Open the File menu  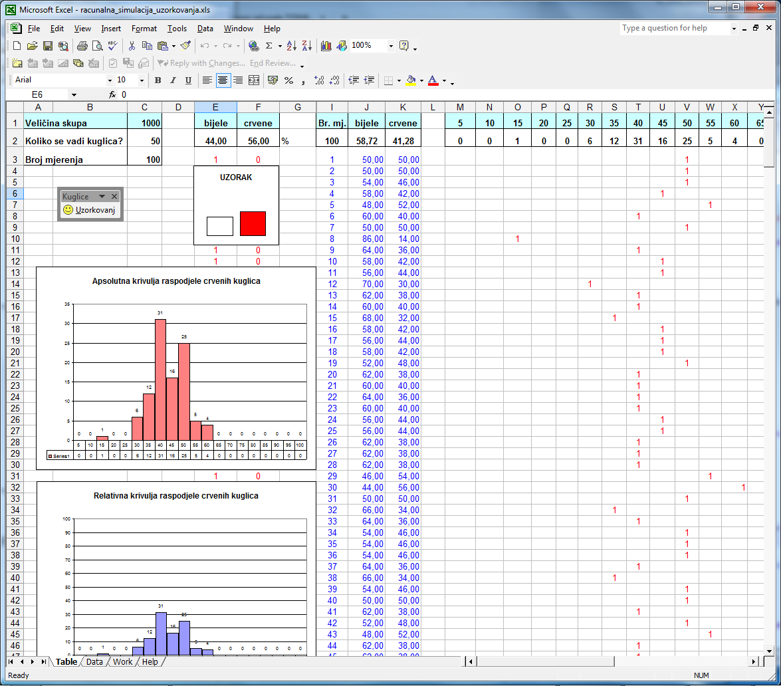[34, 29]
